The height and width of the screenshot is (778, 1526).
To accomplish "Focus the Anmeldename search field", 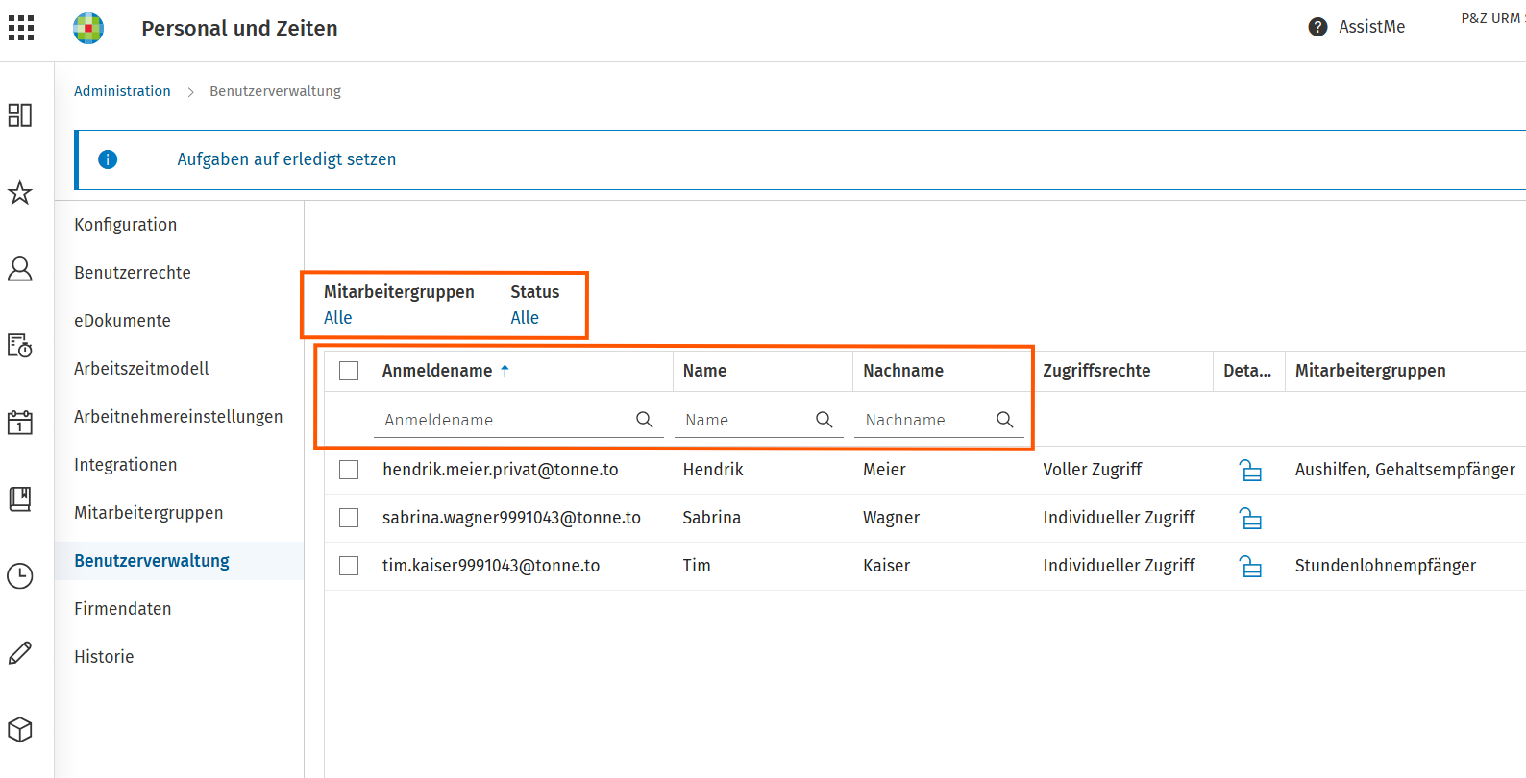I will coord(519,420).
